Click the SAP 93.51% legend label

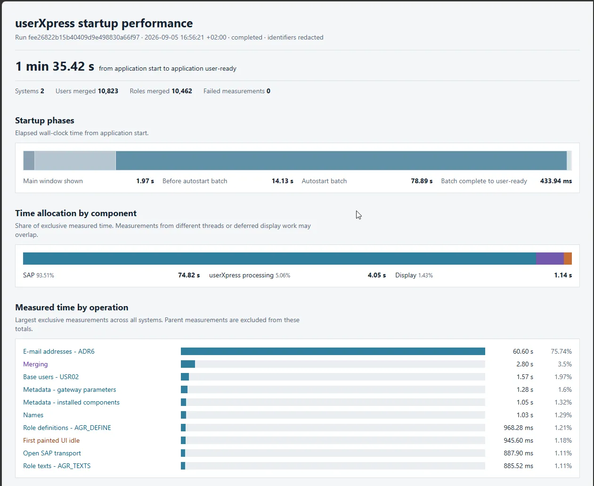point(39,275)
